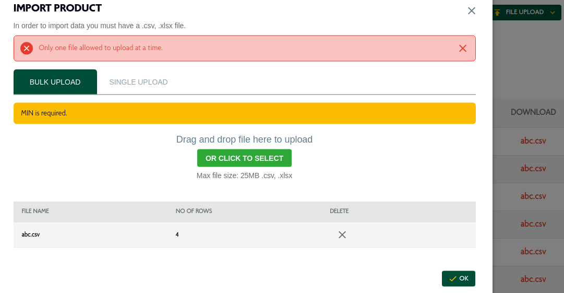The height and width of the screenshot is (293, 564).
Task: Click the MIN is required warning banner
Action: coord(245,113)
